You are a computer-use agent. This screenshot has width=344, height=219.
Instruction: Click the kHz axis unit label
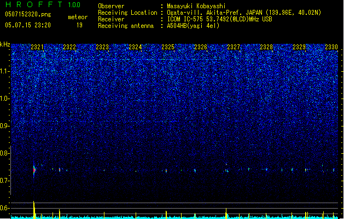(5, 44)
